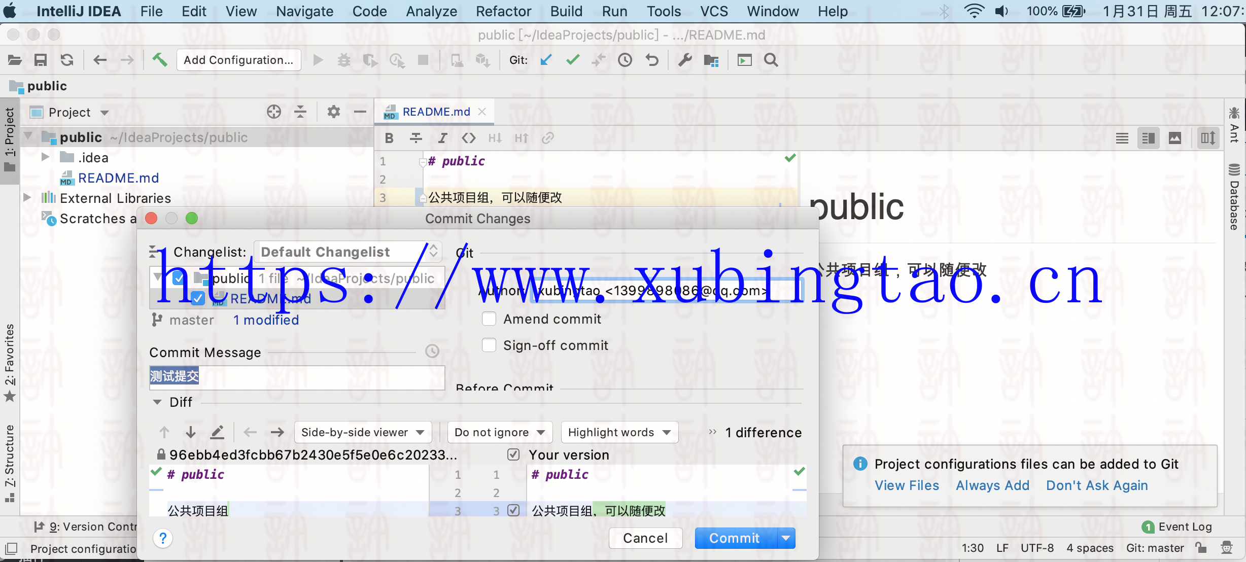Click the Search Everywhere magnifier icon
Viewport: 1246px width, 562px height.
coord(771,60)
